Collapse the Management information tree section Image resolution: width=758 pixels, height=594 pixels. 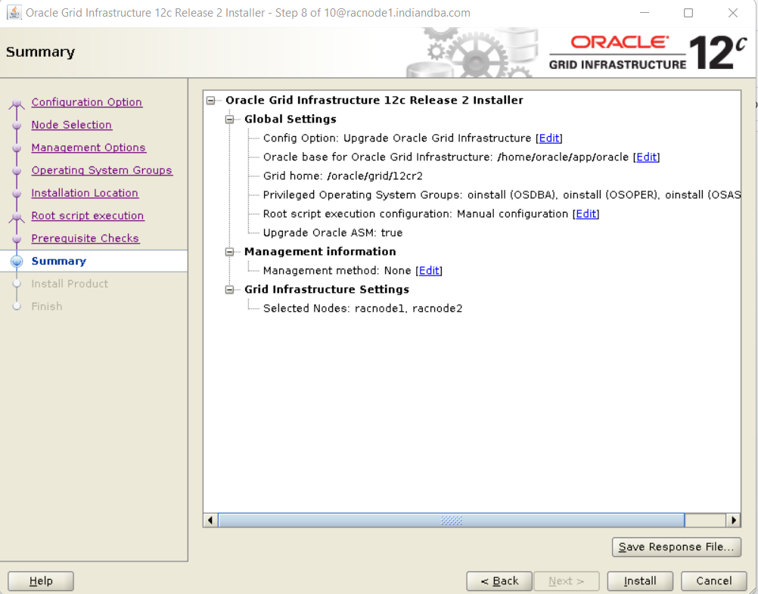tap(230, 252)
